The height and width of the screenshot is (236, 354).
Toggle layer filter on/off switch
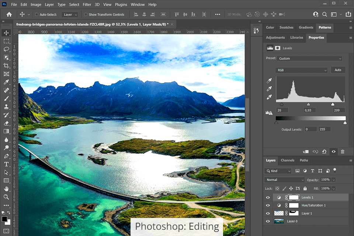tap(334, 170)
